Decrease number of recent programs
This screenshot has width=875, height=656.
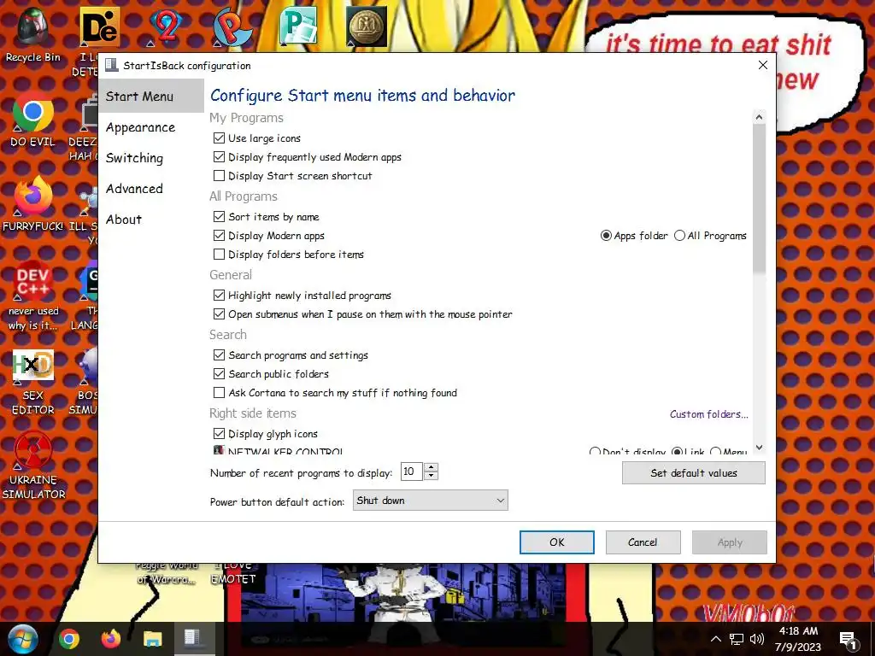coord(431,476)
